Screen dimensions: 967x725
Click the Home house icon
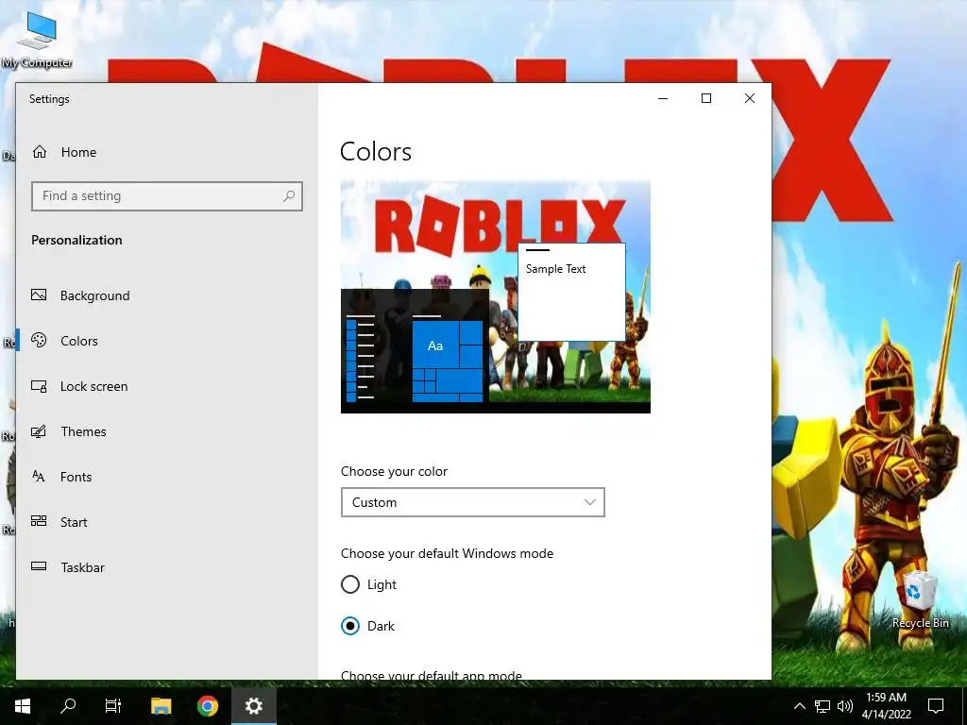tap(40, 152)
